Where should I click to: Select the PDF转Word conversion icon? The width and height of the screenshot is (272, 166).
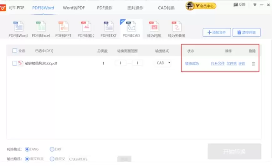18,27
